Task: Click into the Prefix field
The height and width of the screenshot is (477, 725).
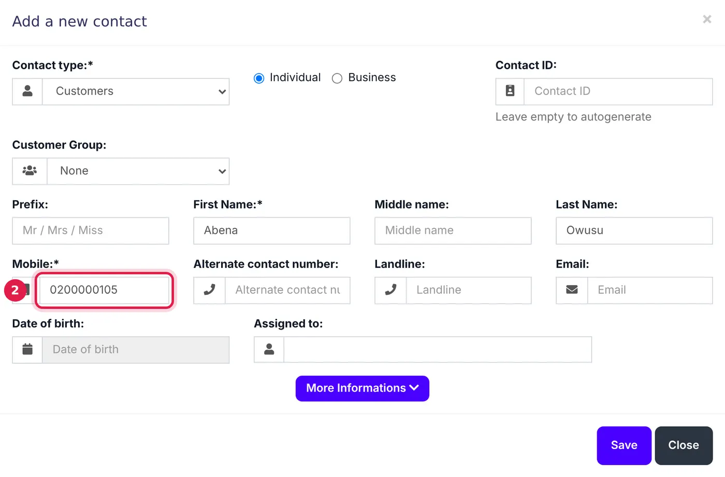Action: pyautogui.click(x=91, y=231)
